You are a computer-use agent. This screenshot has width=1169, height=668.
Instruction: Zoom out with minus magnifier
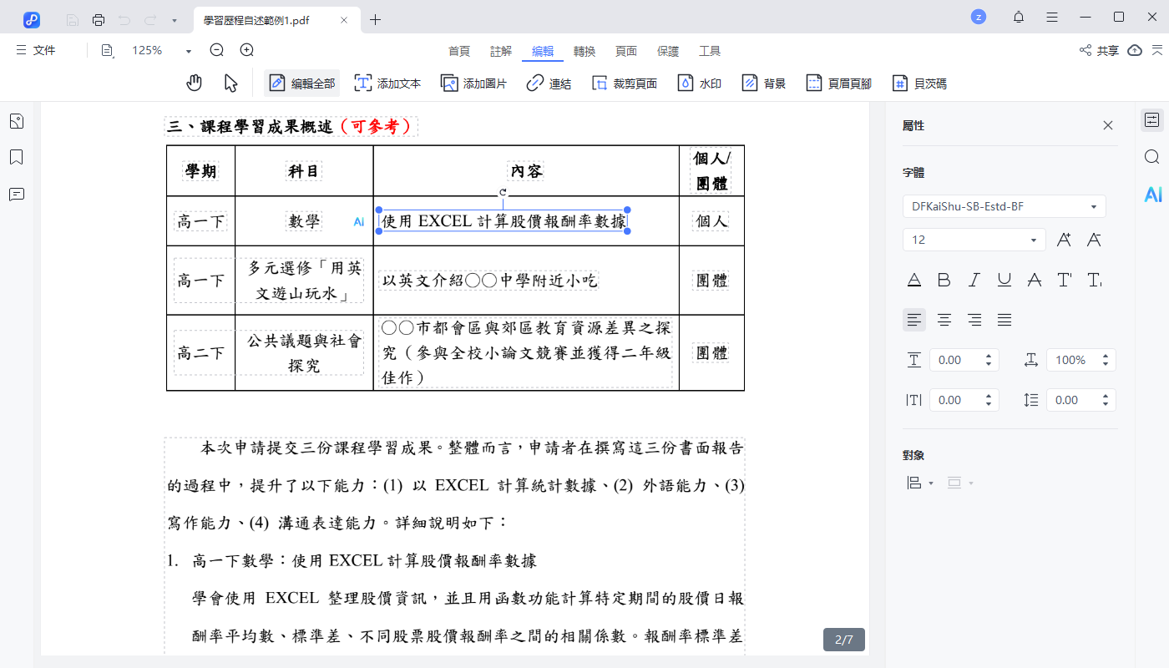coord(217,50)
